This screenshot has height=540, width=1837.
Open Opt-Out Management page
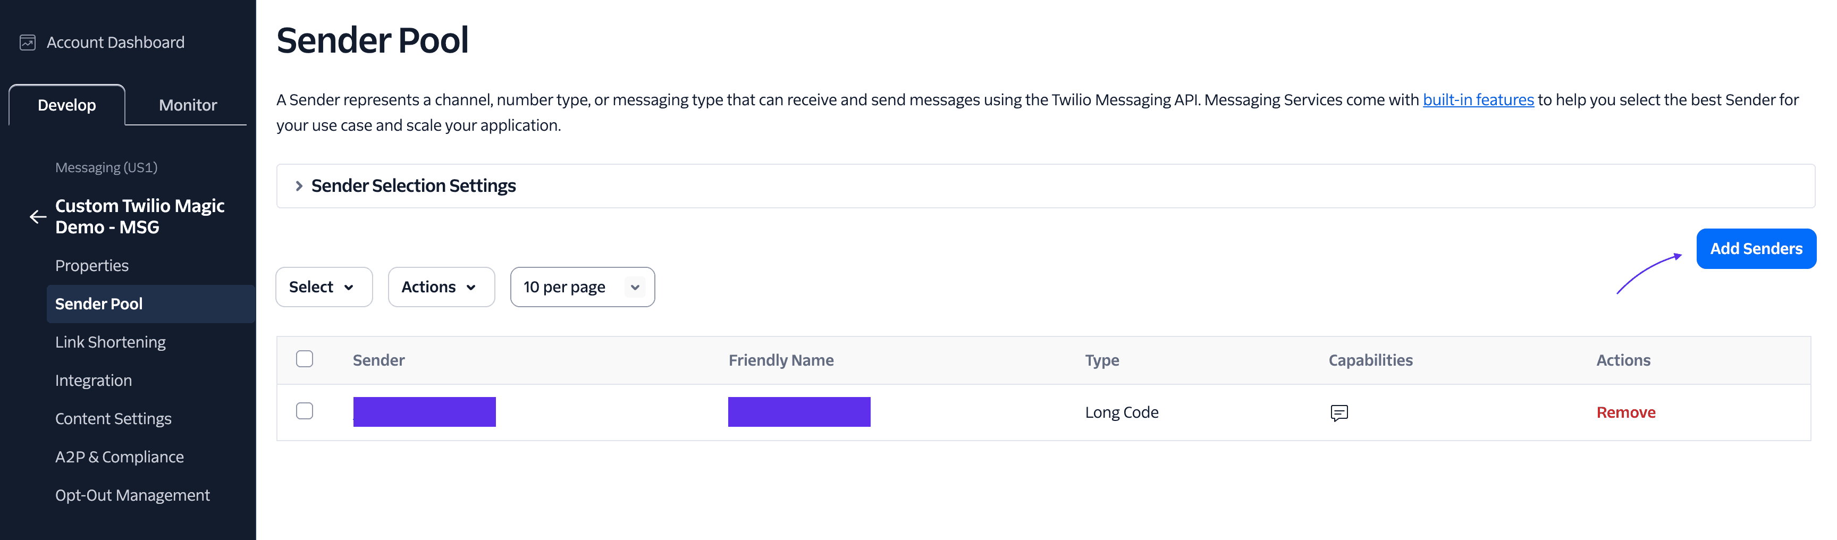tap(132, 495)
